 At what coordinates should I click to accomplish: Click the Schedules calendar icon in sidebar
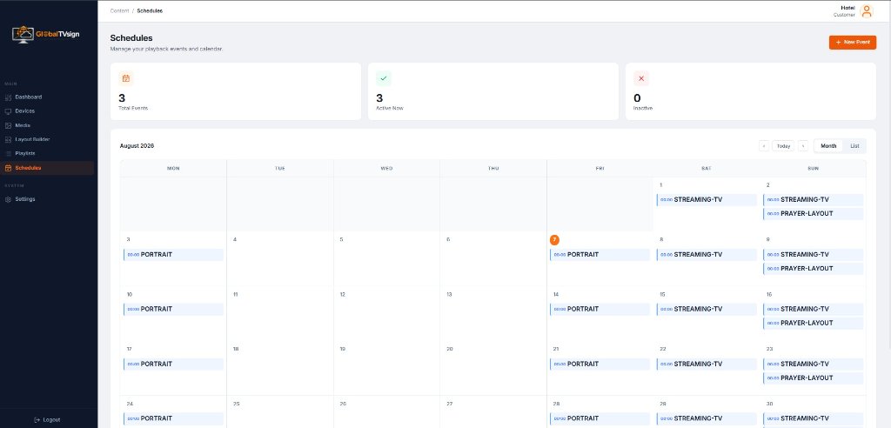pos(8,168)
